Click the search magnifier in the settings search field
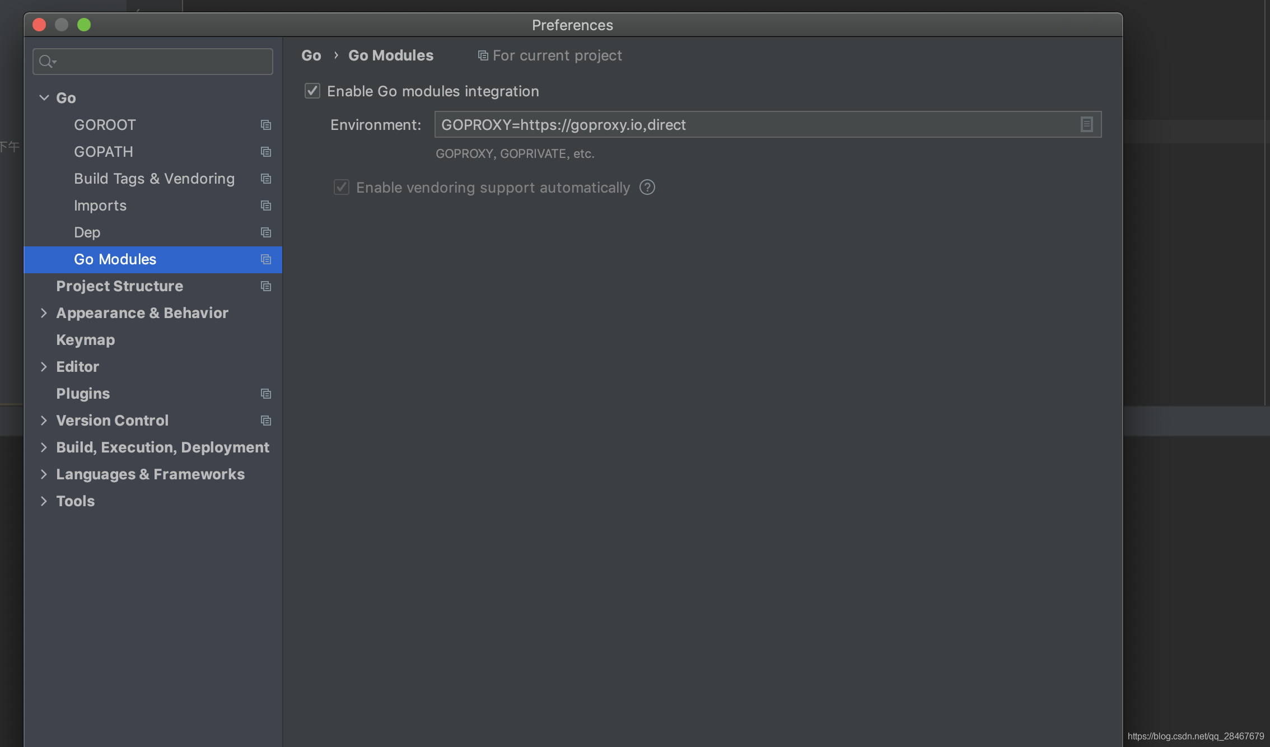 tap(47, 61)
